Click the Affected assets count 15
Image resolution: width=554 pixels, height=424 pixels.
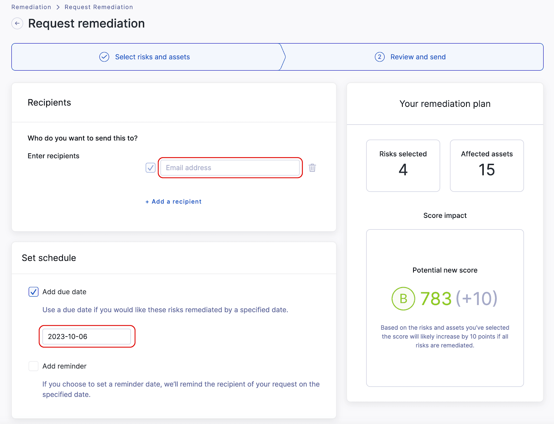point(487,170)
